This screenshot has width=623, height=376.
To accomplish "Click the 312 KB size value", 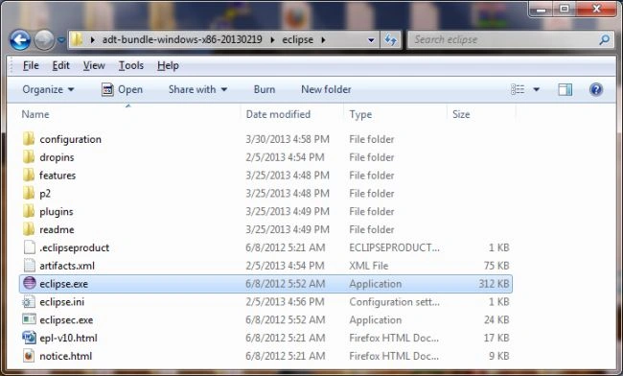I will pyautogui.click(x=494, y=284).
